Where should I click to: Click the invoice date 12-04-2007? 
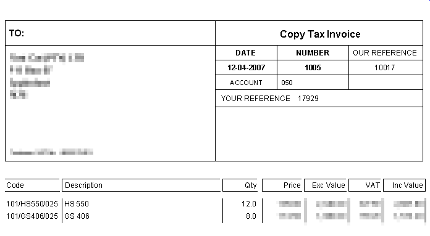coord(246,68)
